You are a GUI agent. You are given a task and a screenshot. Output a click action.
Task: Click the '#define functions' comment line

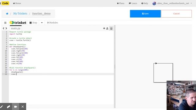(x=18, y=45)
